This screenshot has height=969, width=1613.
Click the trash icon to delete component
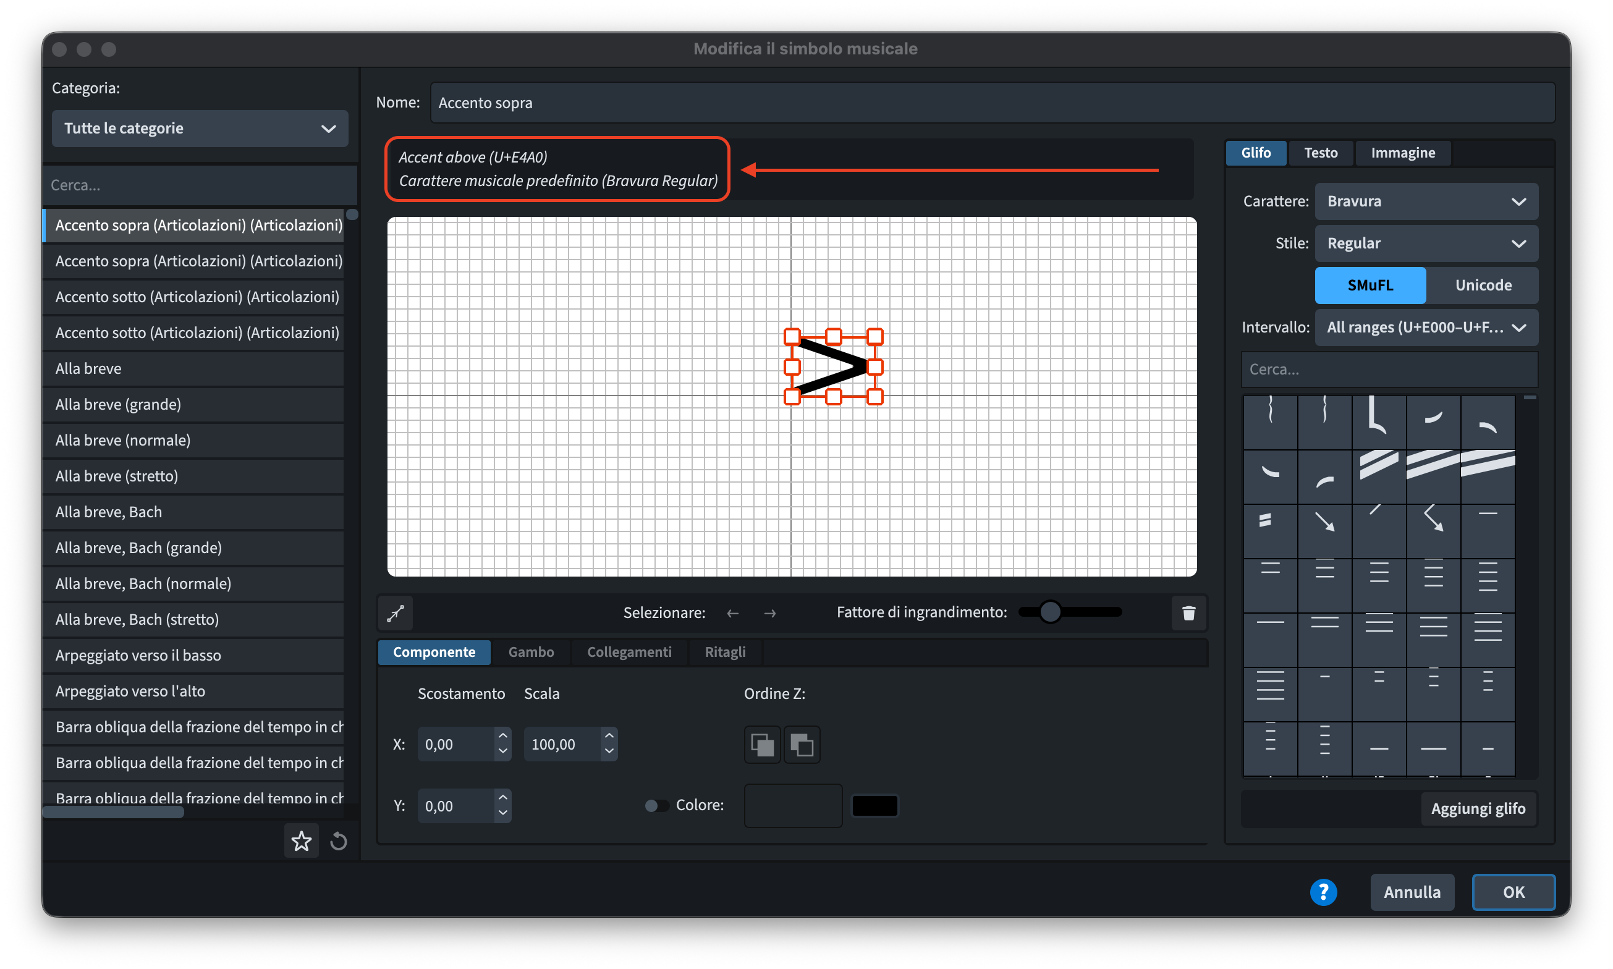[1188, 612]
